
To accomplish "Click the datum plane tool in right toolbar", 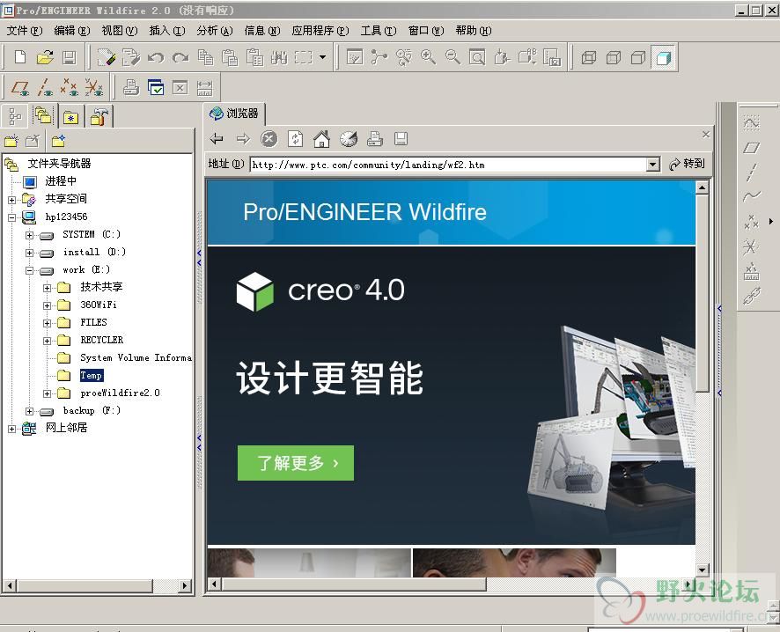I will click(x=752, y=148).
